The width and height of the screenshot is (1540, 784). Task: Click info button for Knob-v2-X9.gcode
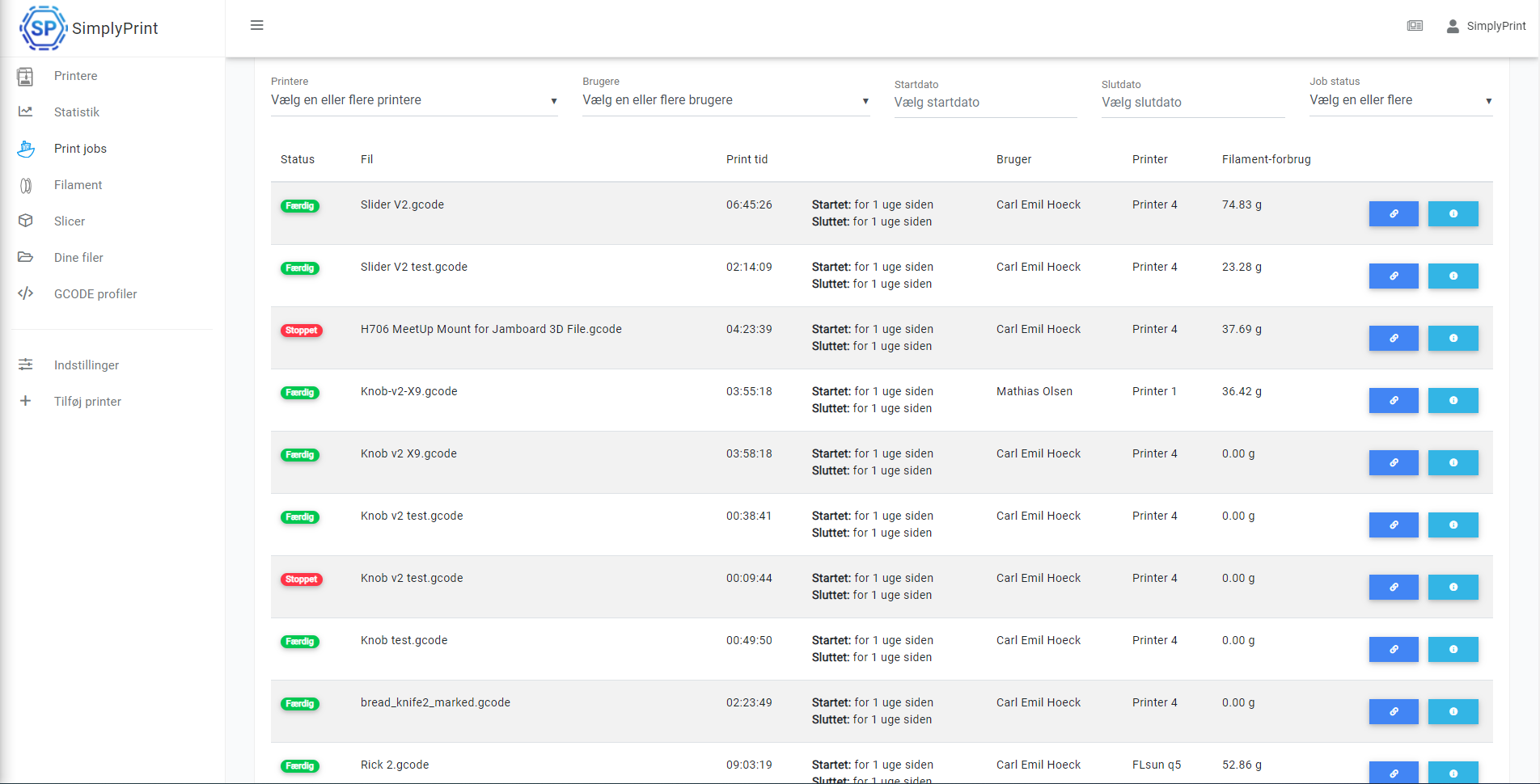point(1453,401)
